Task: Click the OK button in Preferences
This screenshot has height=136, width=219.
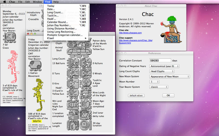Action: click(168, 95)
